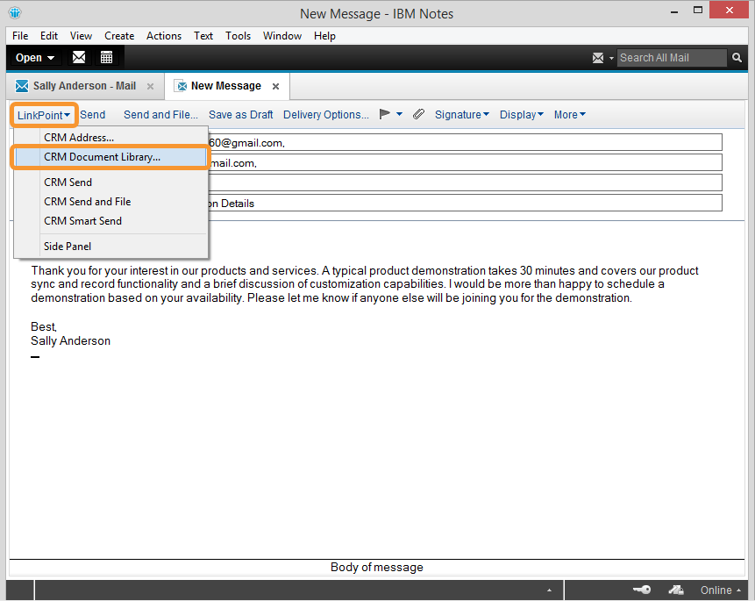
Task: Open the Help menu
Action: pos(325,36)
